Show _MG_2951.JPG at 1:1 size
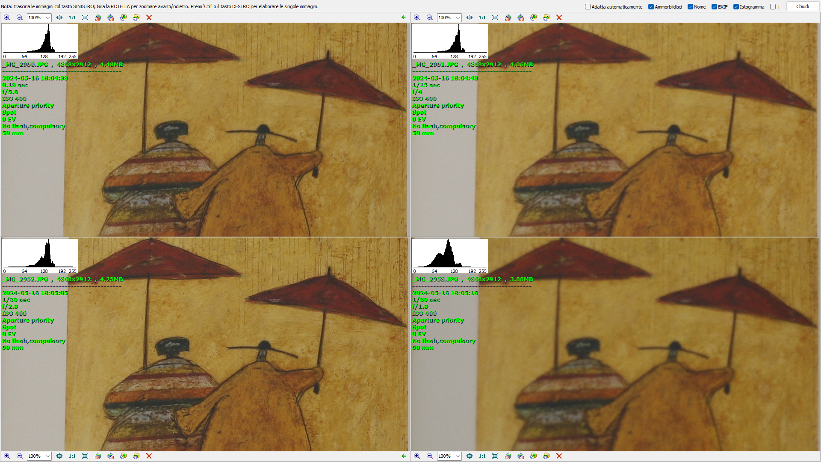This screenshot has height=462, width=821. click(x=482, y=18)
